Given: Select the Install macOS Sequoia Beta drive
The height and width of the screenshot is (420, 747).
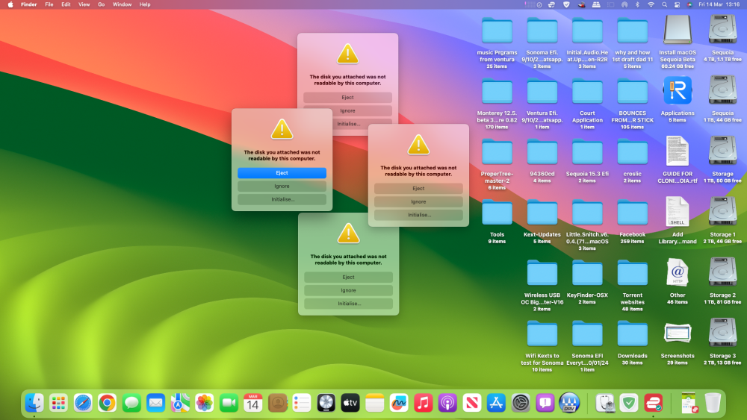Looking at the screenshot, I should (x=678, y=31).
